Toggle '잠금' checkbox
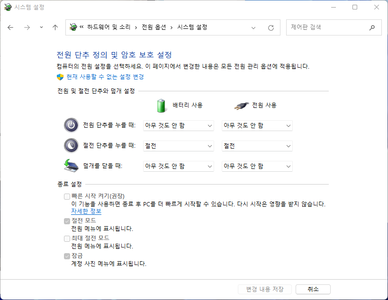 coord(67,256)
